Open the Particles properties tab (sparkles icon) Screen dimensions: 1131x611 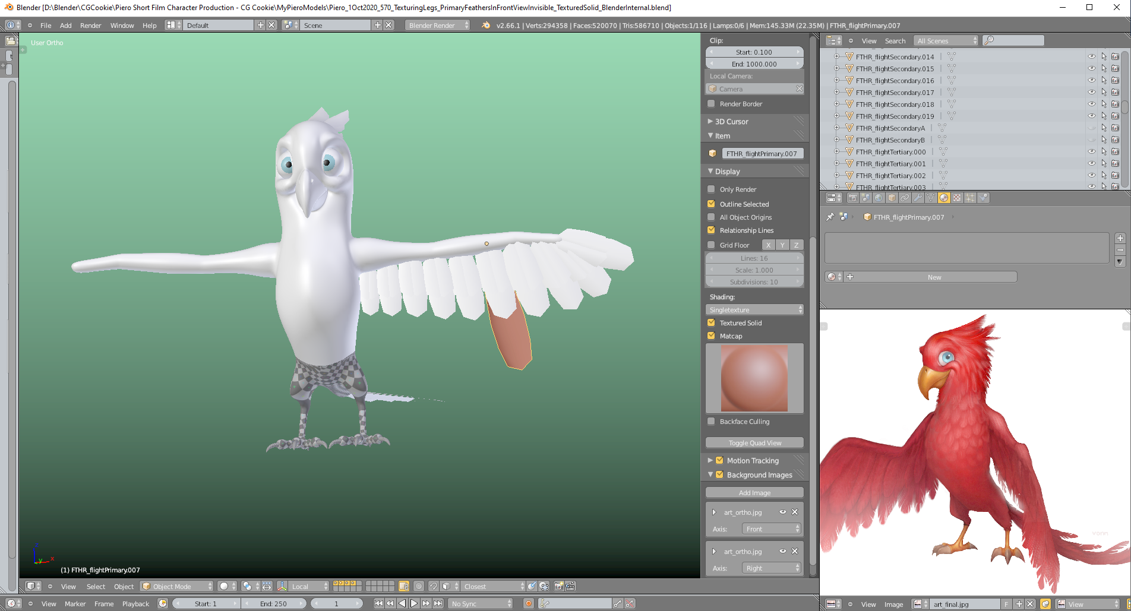tap(970, 198)
